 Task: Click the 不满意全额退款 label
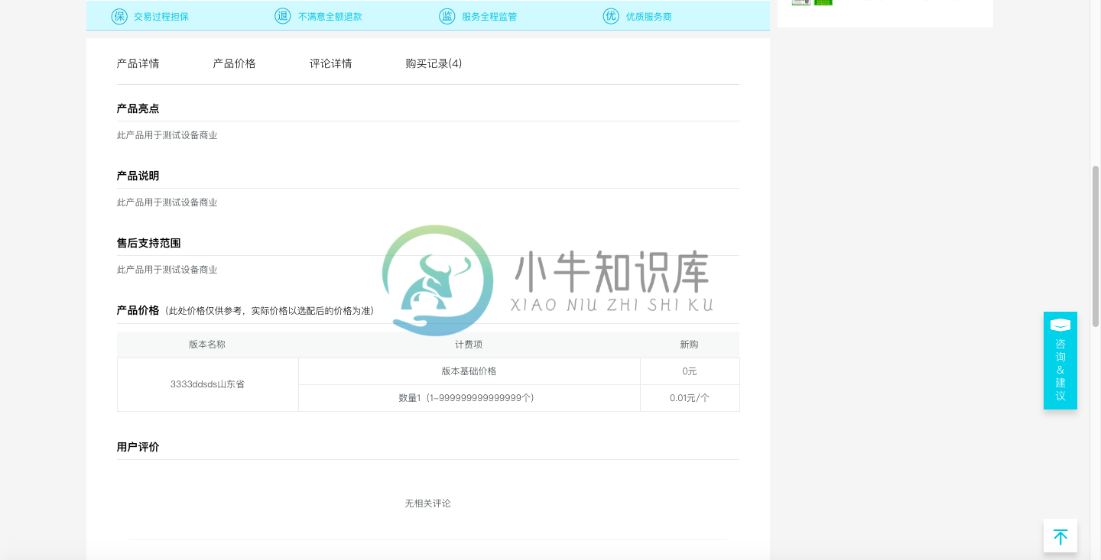(x=330, y=16)
